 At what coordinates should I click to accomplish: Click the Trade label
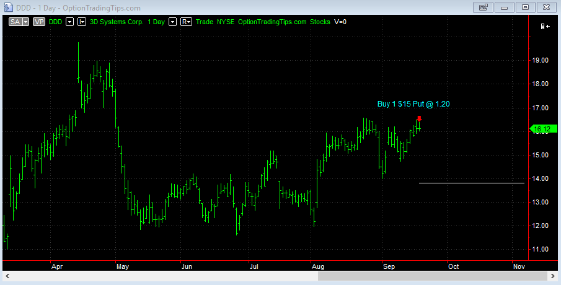205,22
